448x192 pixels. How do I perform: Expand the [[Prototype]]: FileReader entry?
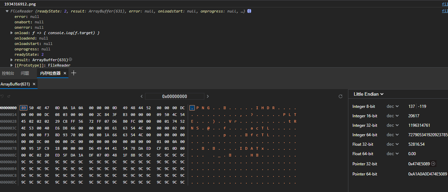click(x=12, y=65)
